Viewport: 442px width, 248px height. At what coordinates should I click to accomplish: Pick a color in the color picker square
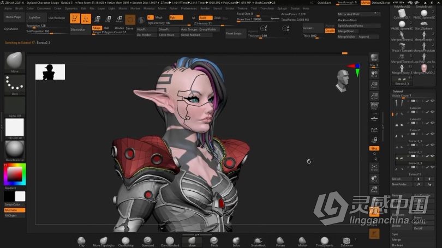[15, 174]
